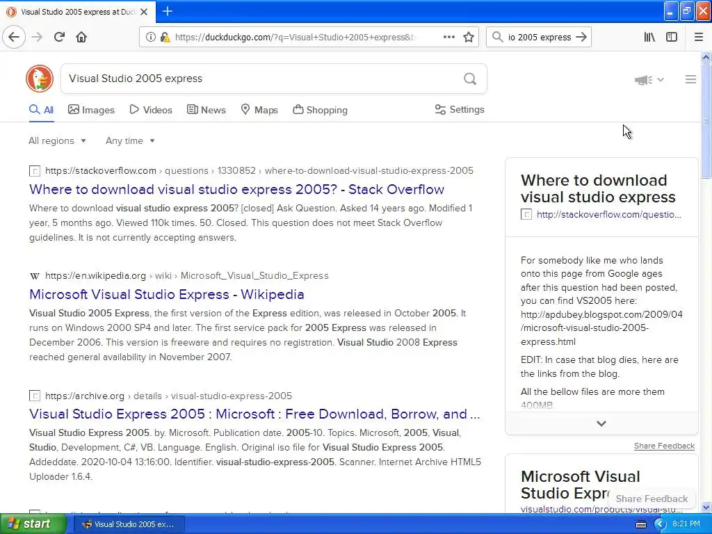Open the Library bookmarks icon
712x534 pixels.
[x=649, y=38]
